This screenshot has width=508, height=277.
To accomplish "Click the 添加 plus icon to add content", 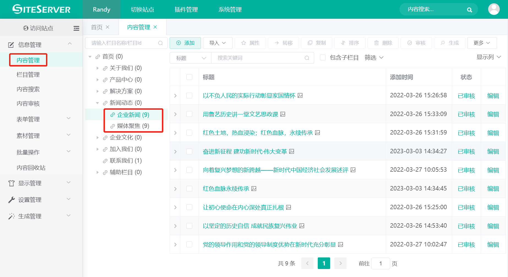I will point(178,43).
